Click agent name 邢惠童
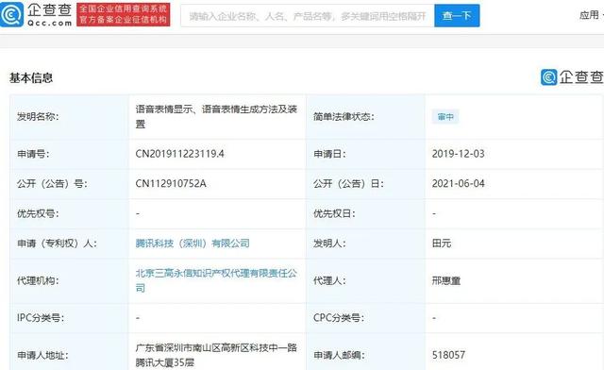This screenshot has width=604, height=370. coord(446,280)
